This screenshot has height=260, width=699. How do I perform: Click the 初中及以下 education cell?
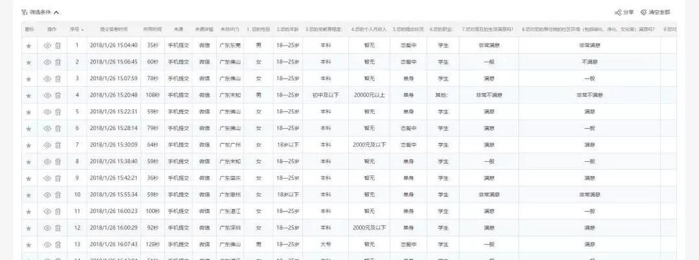click(x=326, y=95)
